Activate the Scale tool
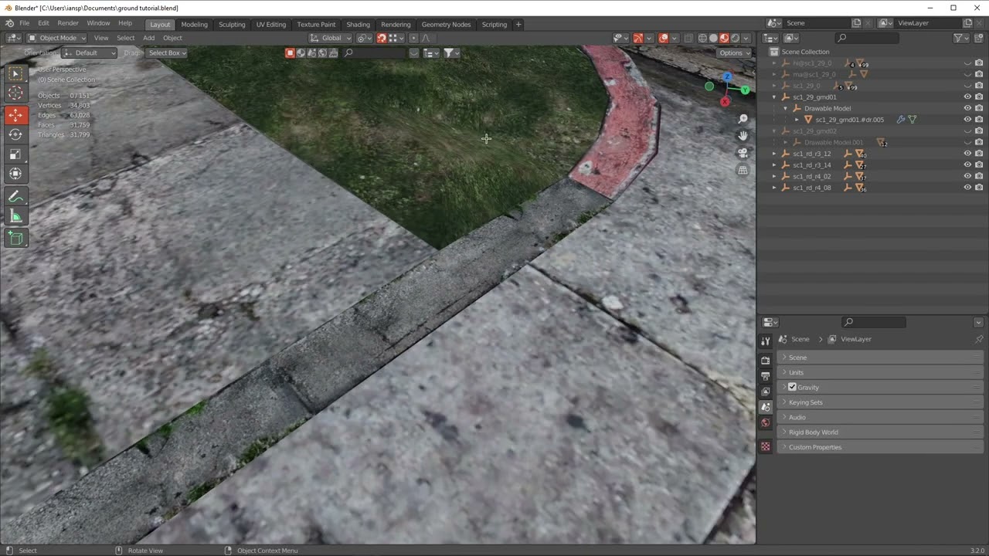Screen dimensions: 989x556 coord(15,154)
